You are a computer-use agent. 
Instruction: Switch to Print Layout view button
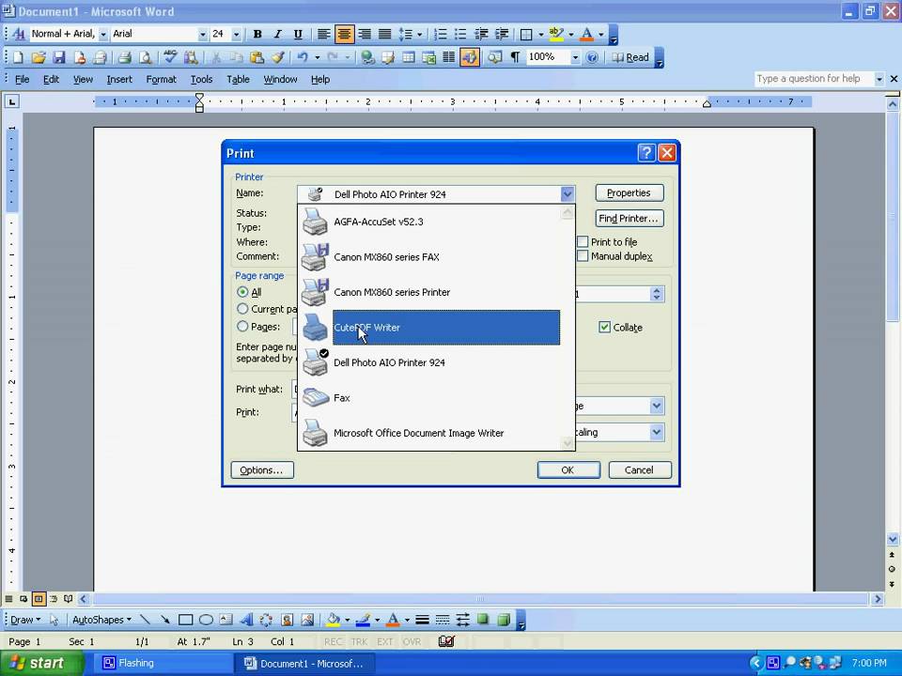(x=39, y=599)
